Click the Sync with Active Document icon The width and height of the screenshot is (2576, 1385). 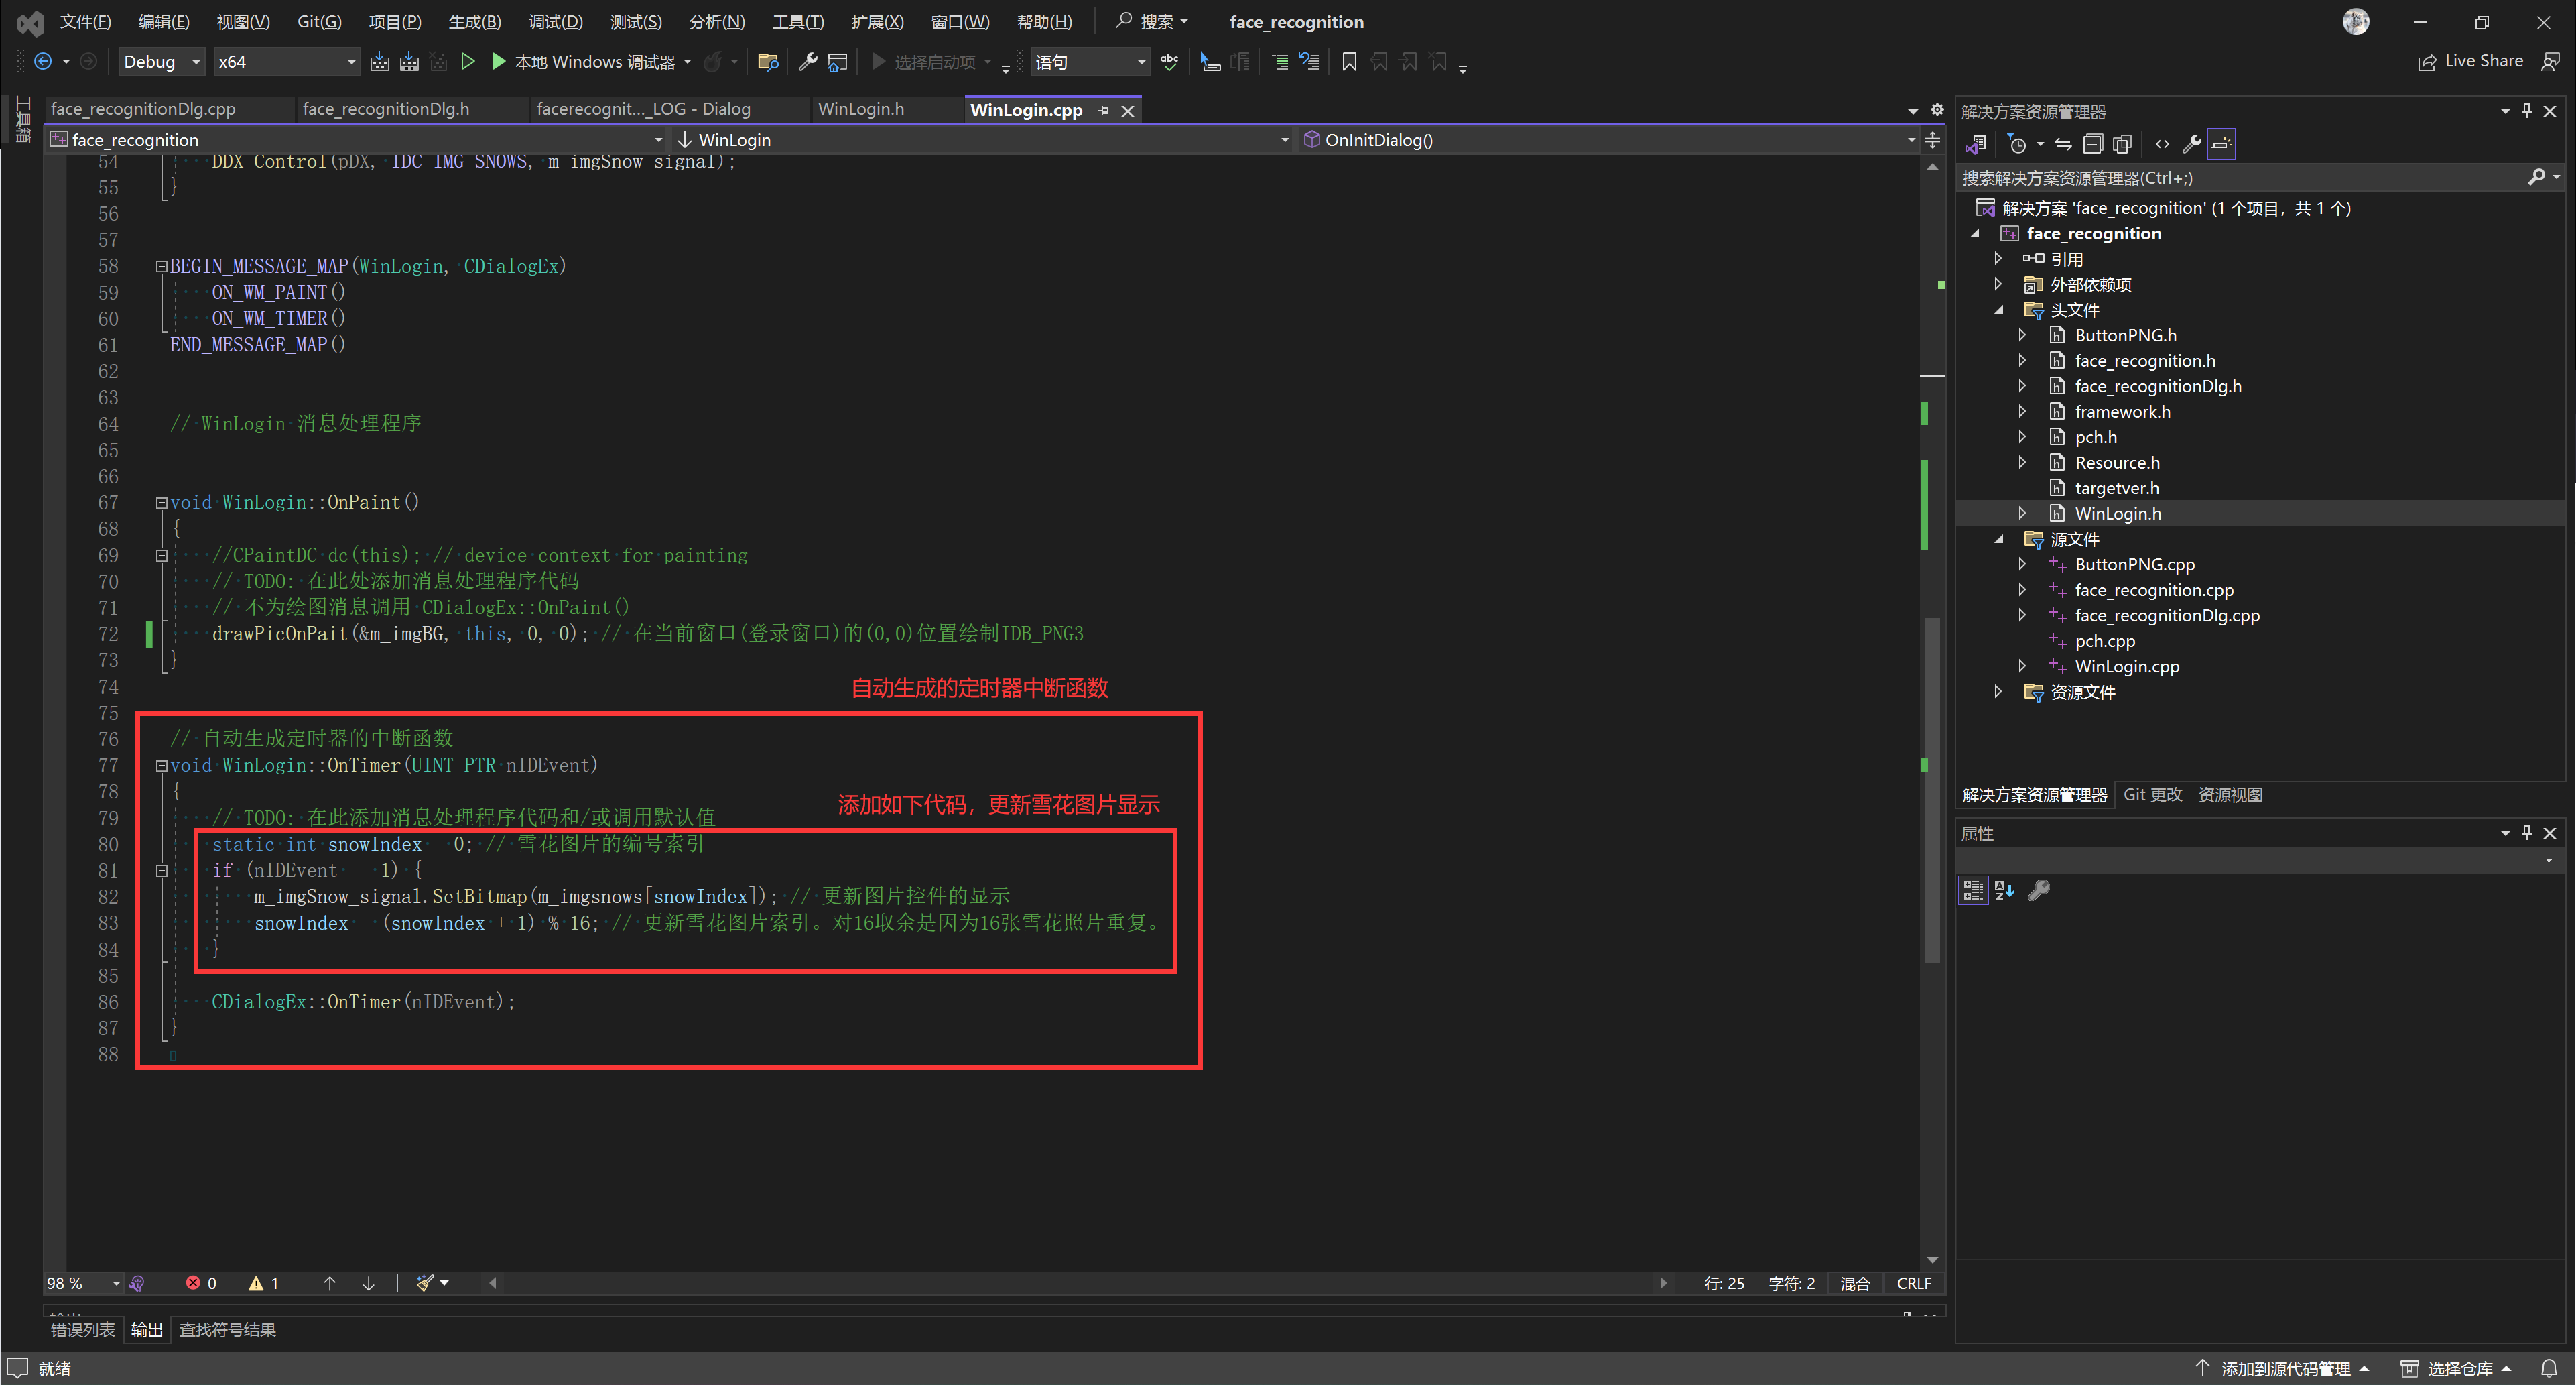pos(2063,143)
